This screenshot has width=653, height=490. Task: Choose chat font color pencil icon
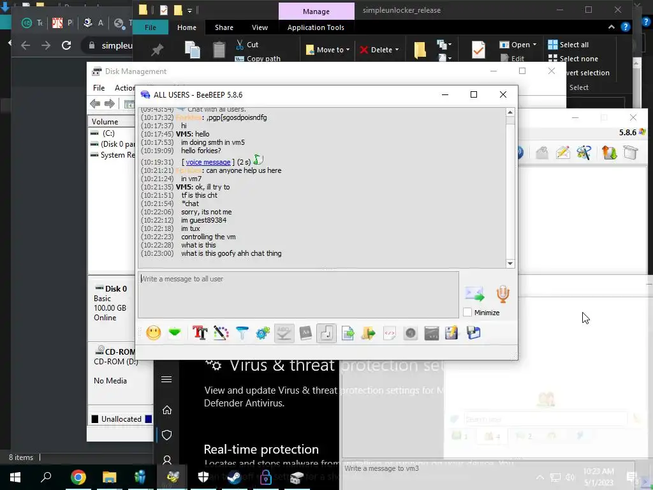tap(221, 333)
